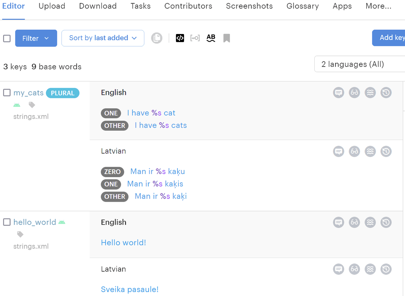This screenshot has width=405, height=296.
Task: Edit the Hello world! English translation
Action: click(x=123, y=242)
